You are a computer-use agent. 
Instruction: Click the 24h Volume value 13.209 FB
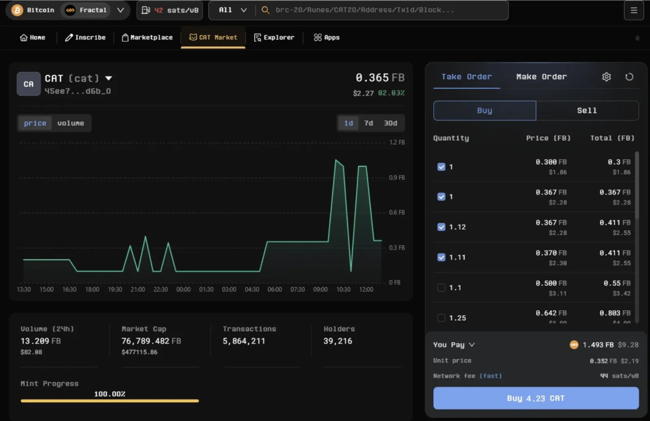pos(41,341)
